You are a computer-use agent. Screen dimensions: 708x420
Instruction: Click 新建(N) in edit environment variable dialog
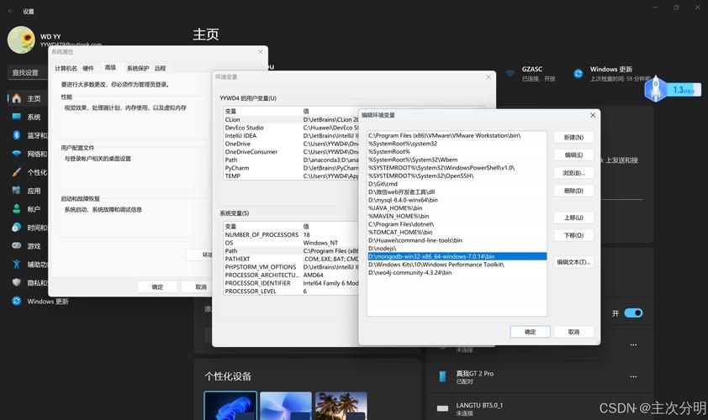tap(573, 137)
